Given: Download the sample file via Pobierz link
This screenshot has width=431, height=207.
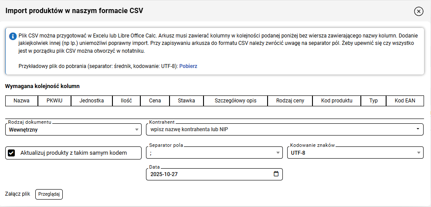Looking at the screenshot, I should coord(188,66).
